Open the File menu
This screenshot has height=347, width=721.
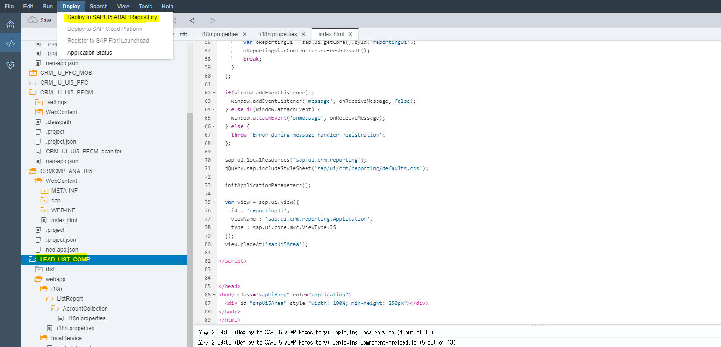pos(9,7)
